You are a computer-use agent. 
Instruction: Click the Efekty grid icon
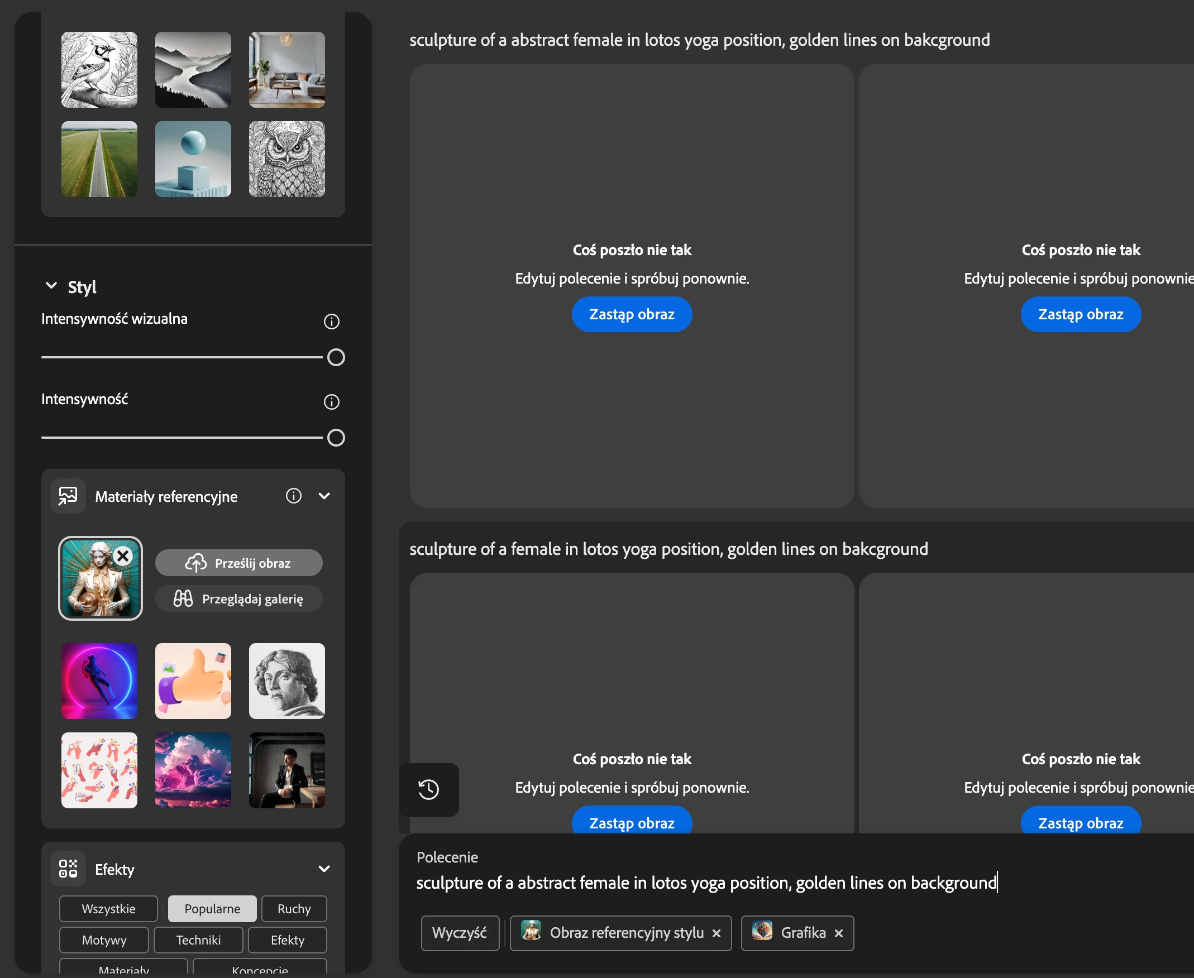pos(68,868)
